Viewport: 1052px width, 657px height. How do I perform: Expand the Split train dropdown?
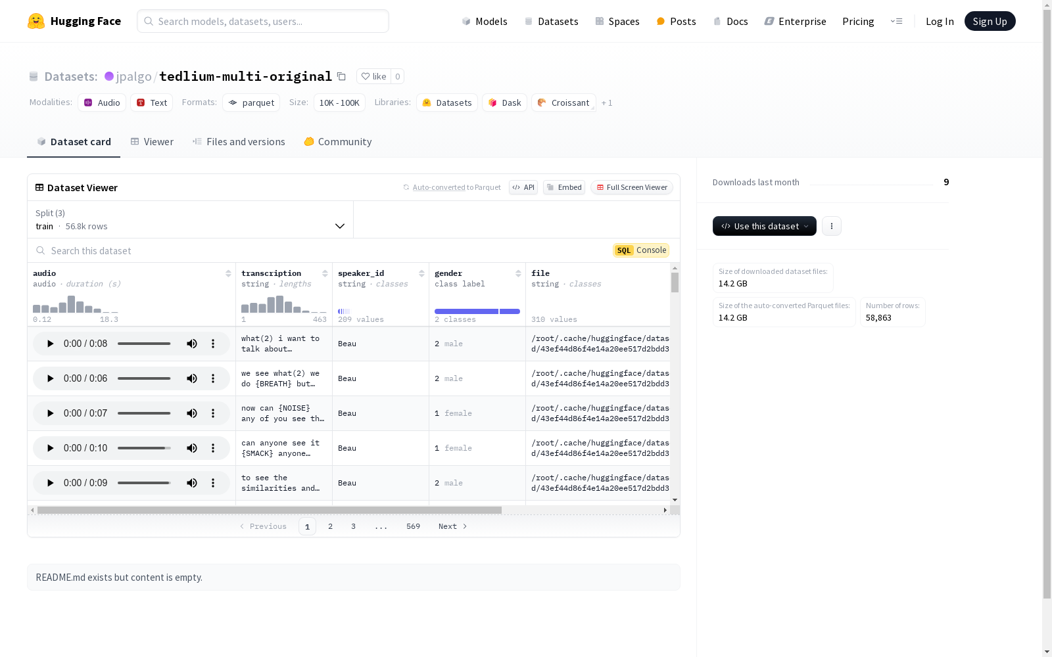click(x=190, y=219)
